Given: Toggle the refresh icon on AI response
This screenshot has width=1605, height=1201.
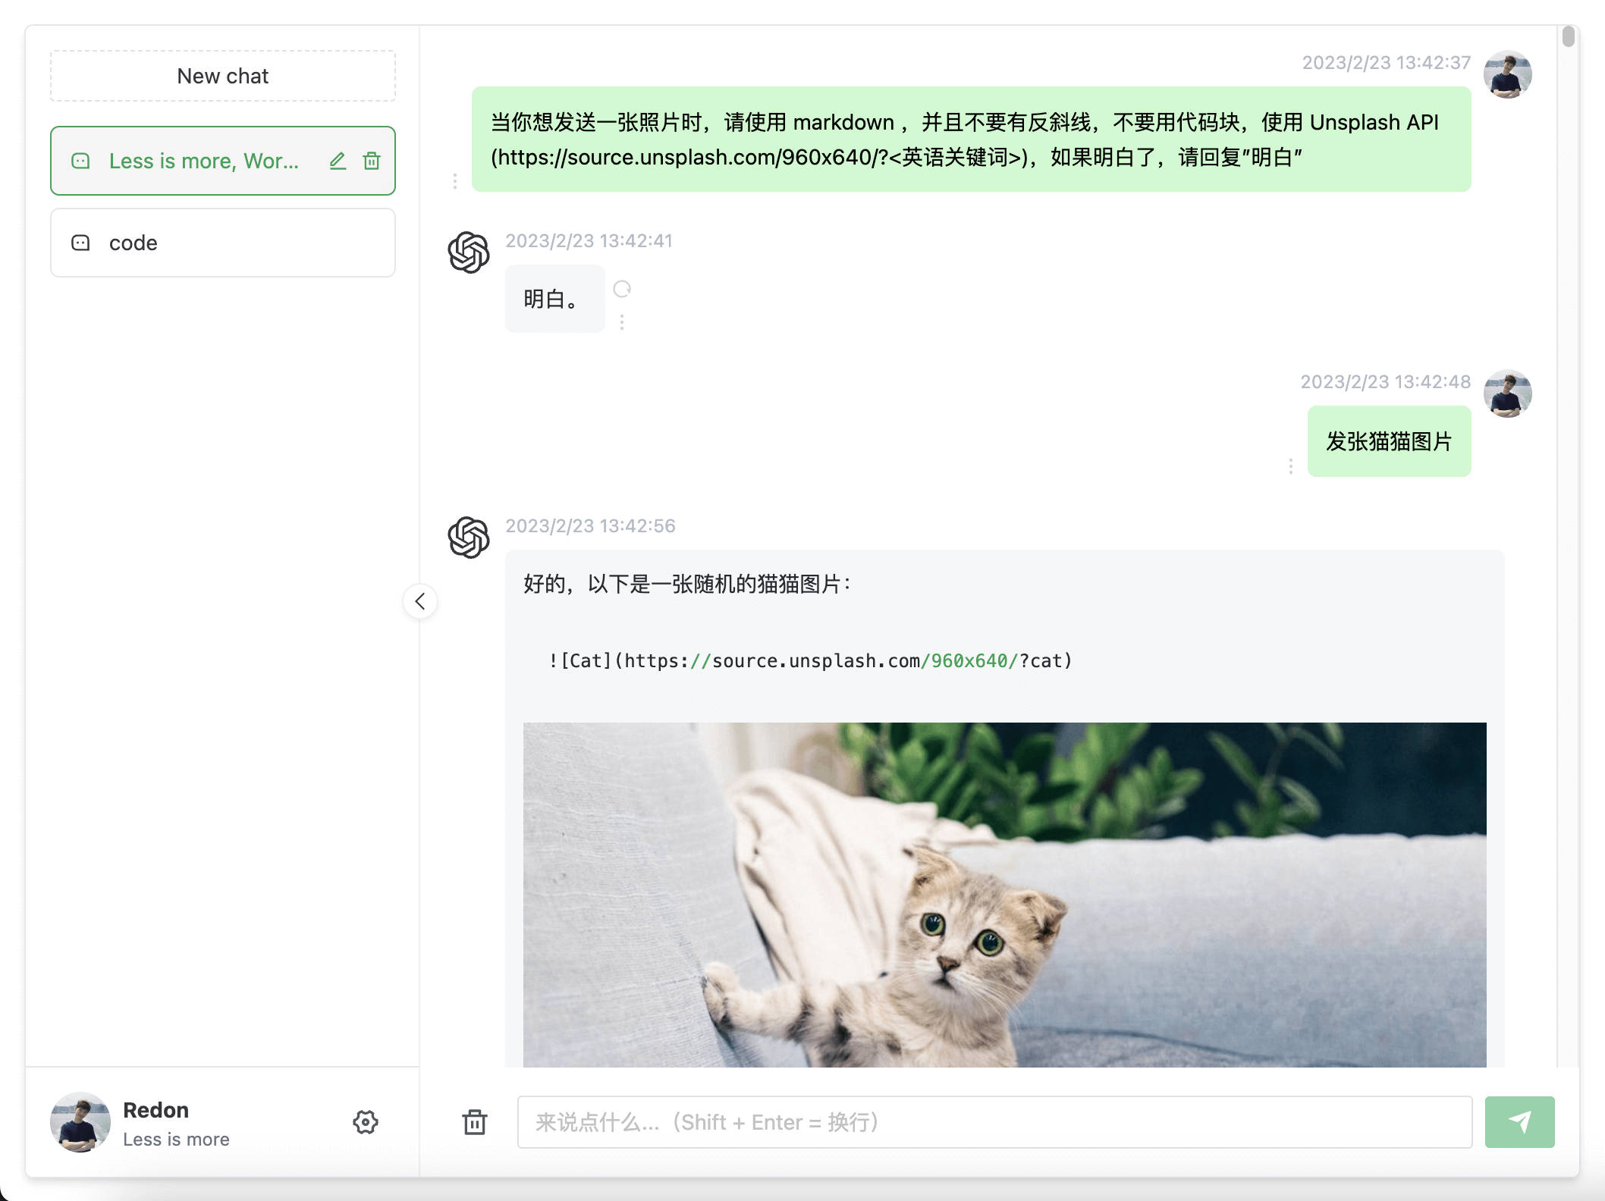Looking at the screenshot, I should (x=620, y=289).
